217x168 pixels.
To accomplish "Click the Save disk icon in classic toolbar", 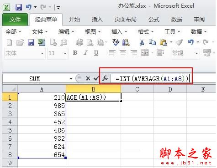I will (31, 42).
